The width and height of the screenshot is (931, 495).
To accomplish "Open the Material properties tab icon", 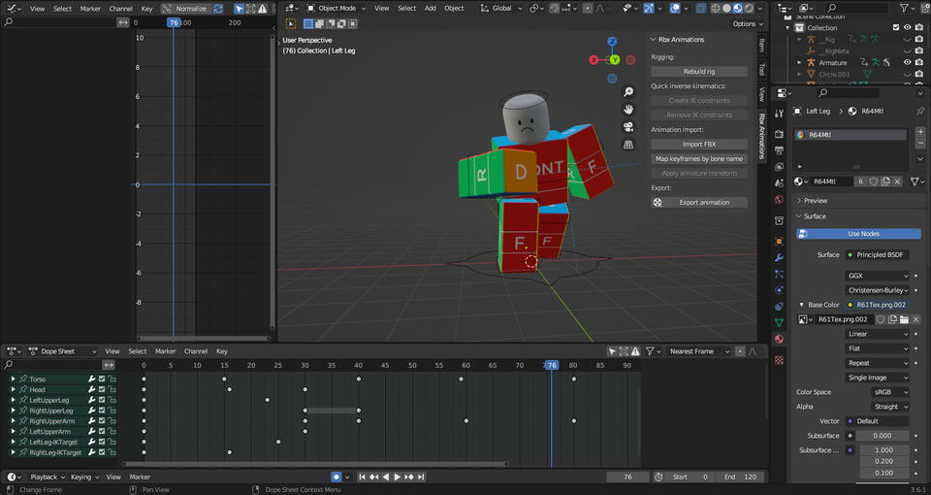I will tap(779, 339).
